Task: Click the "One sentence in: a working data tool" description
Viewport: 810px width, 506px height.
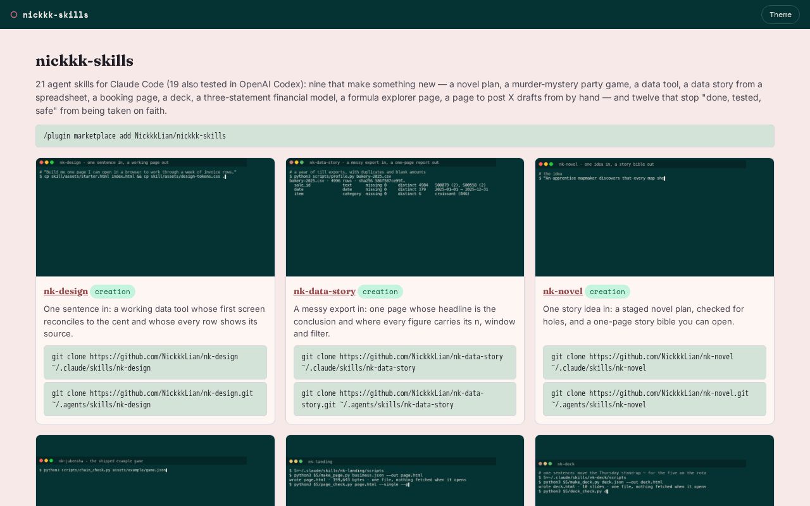Action: (155, 321)
